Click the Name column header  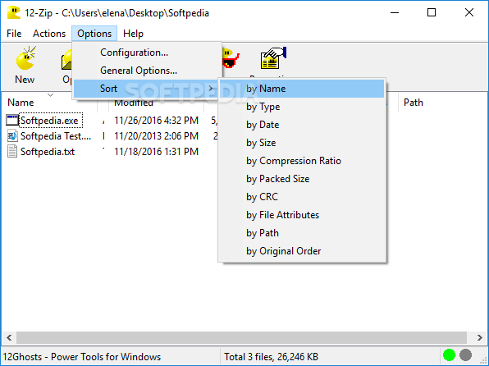(49, 103)
